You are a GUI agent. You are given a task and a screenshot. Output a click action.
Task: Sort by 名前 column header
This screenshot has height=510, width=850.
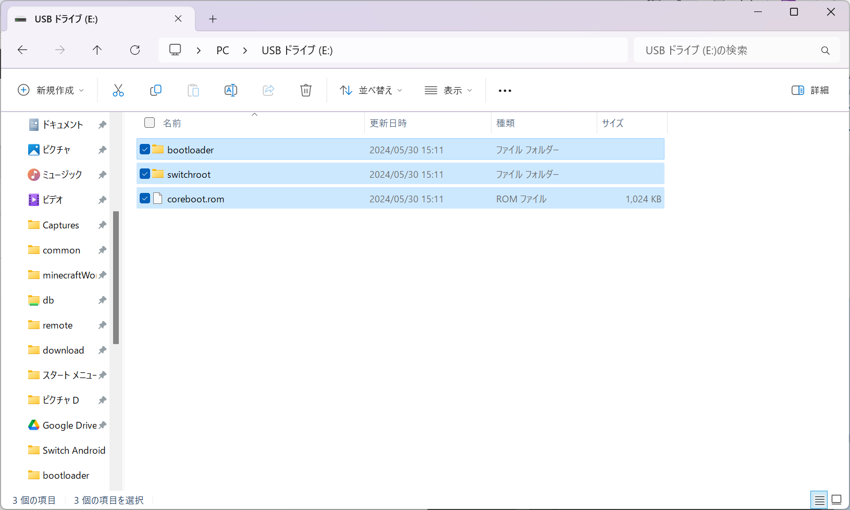click(x=172, y=123)
